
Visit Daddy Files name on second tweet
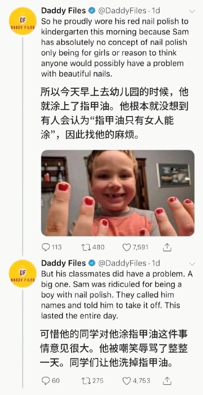pyautogui.click(x=64, y=263)
